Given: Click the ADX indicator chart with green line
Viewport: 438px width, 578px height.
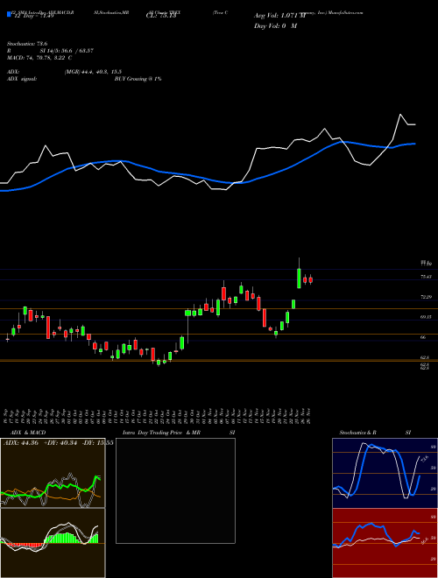Looking at the screenshot, I should [53, 473].
